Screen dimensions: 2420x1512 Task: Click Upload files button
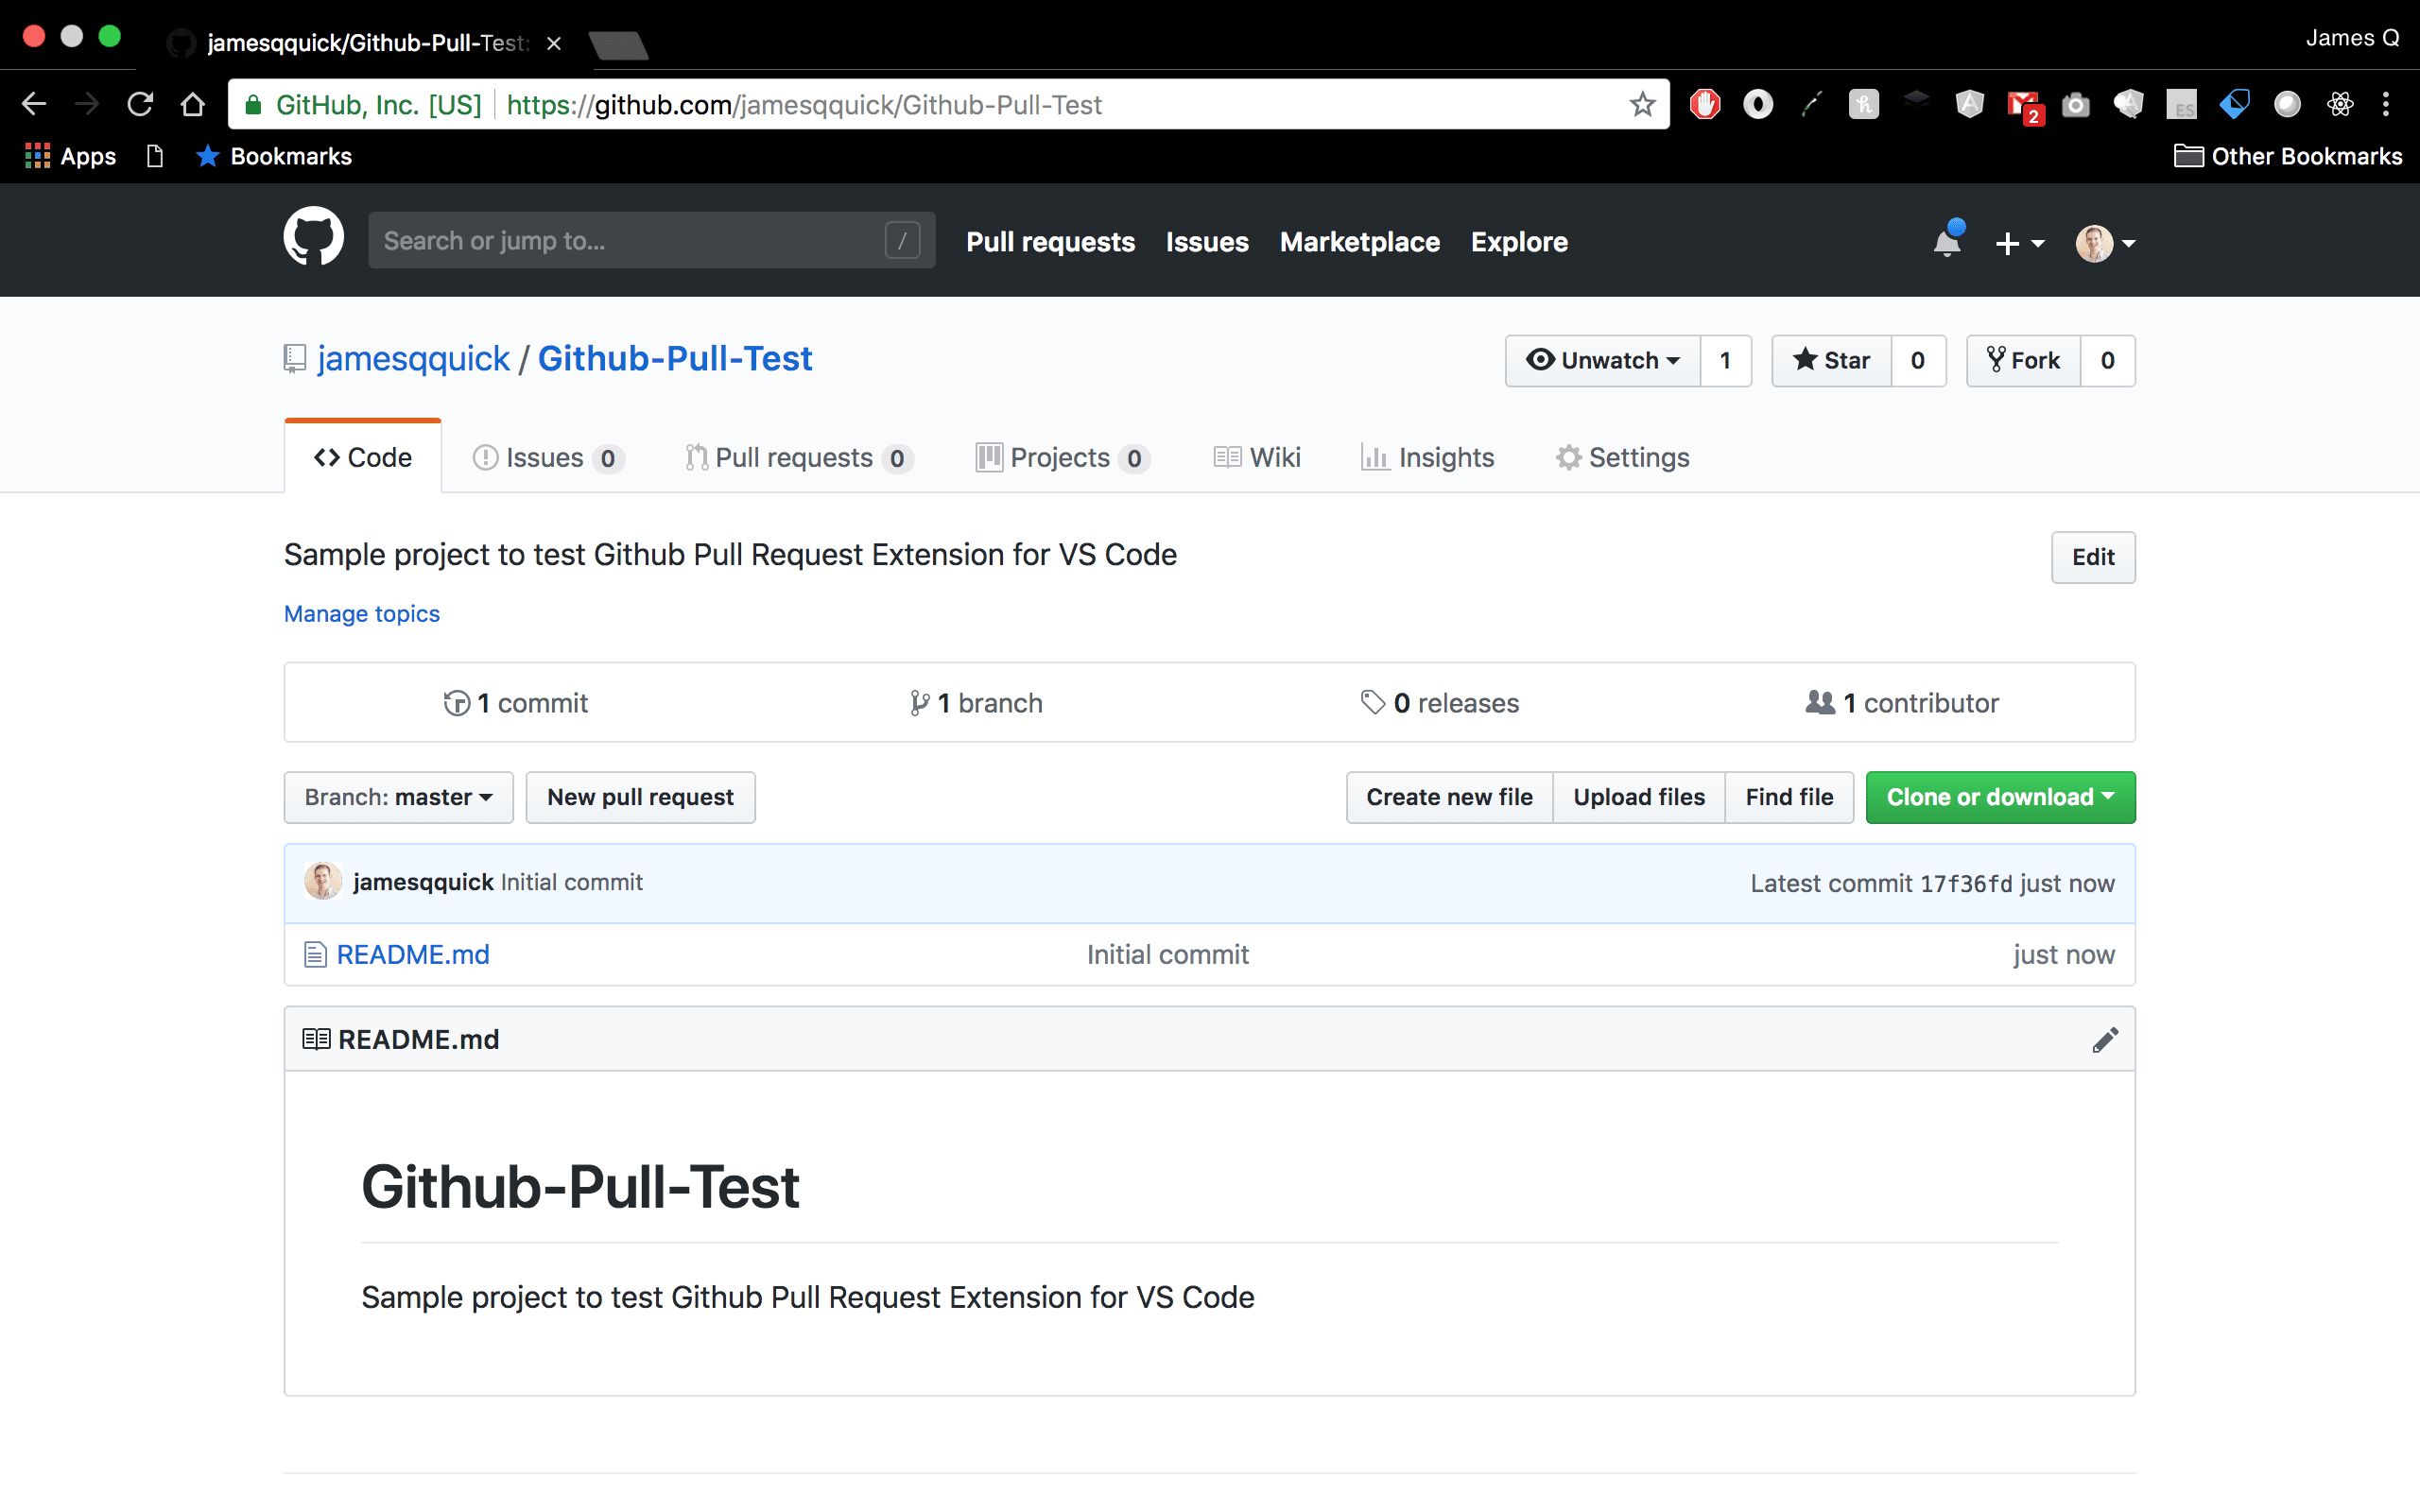1639,797
